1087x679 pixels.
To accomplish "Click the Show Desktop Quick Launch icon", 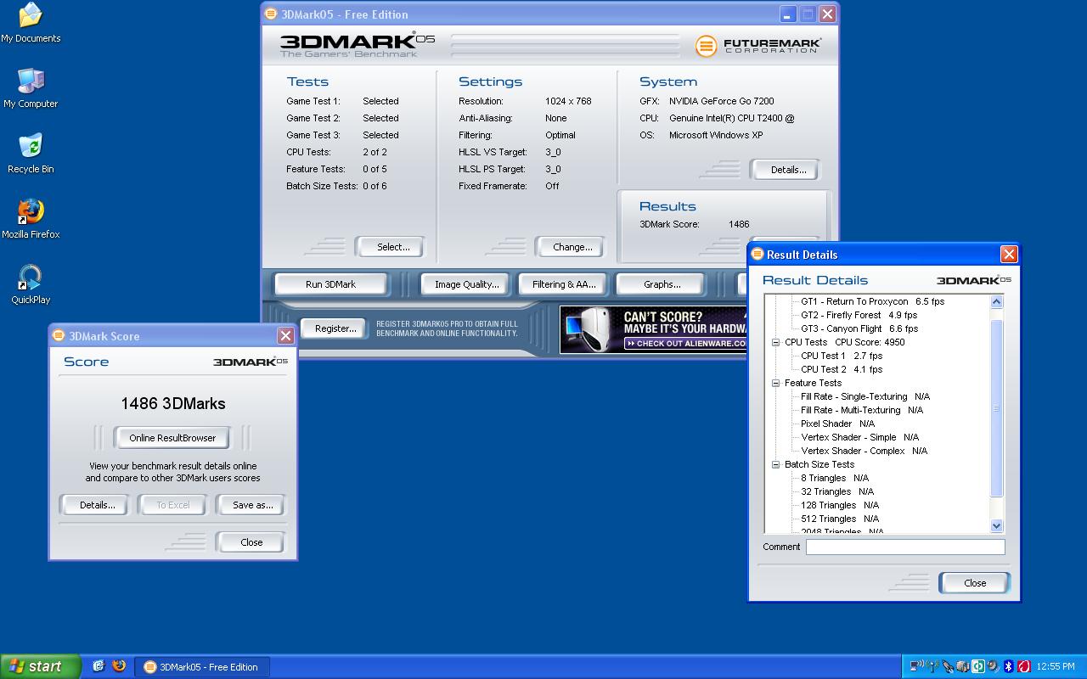I will [99, 666].
